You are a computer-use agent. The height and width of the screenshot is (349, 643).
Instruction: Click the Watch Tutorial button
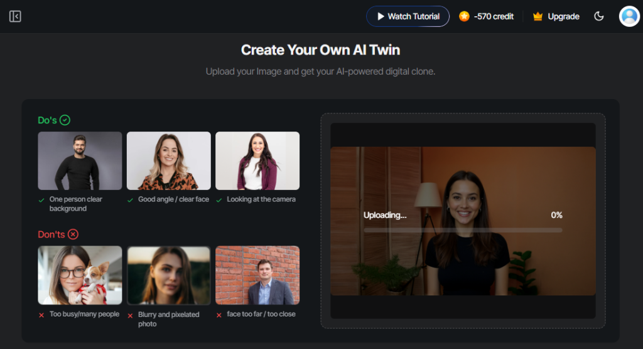(408, 16)
